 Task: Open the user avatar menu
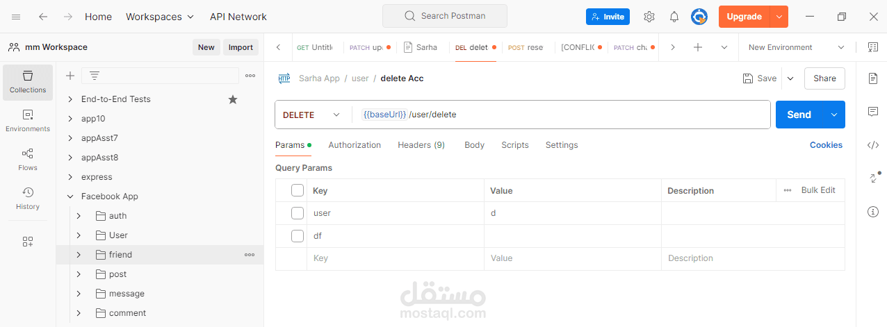click(699, 17)
